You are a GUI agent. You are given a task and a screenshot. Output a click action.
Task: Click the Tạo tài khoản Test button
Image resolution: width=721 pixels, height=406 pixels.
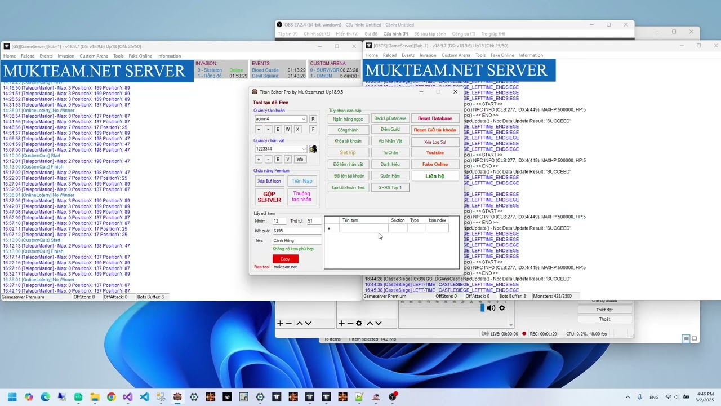[348, 187]
